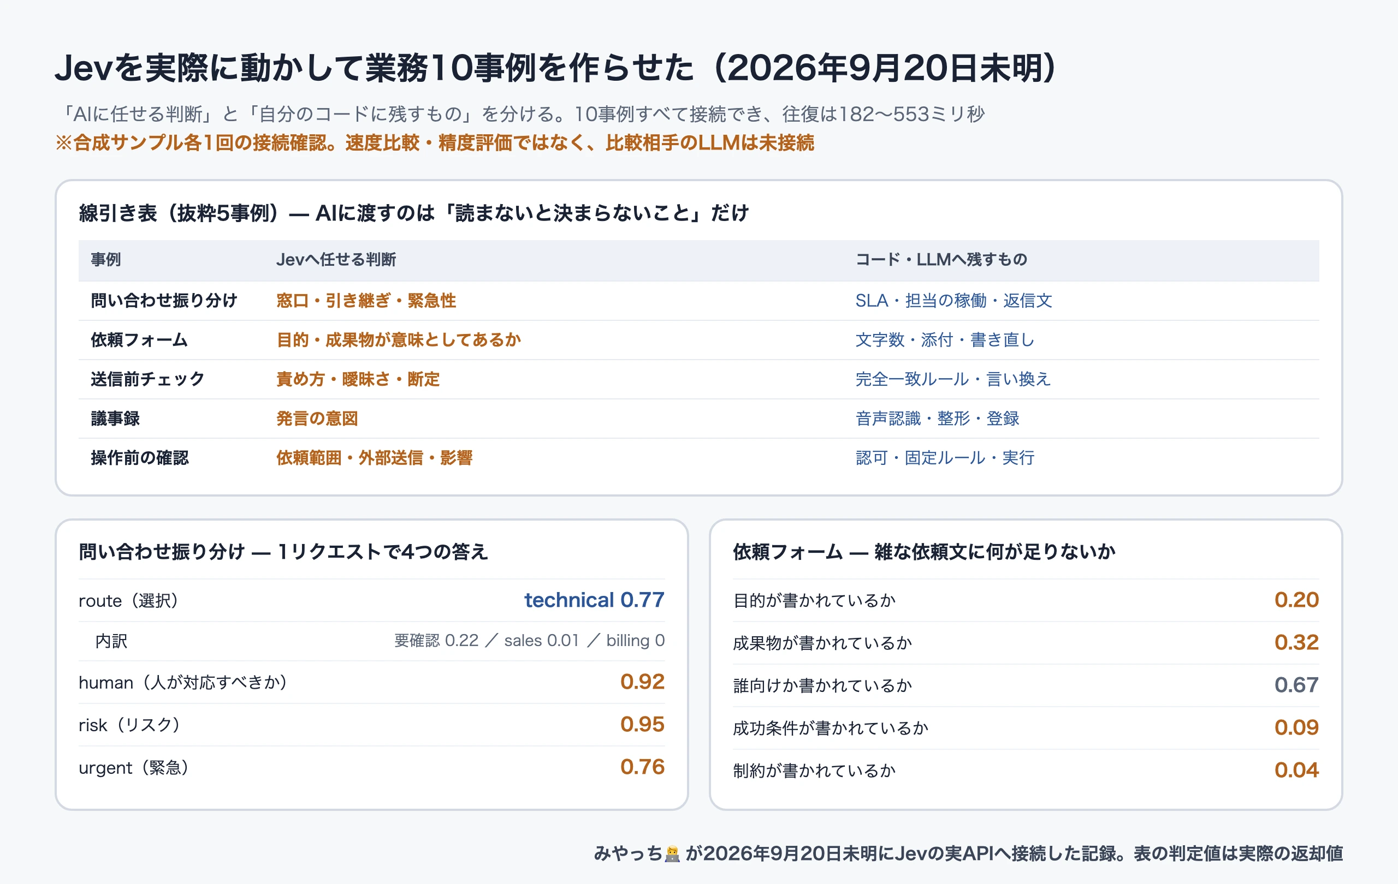The height and width of the screenshot is (884, 1398).
Task: Click the footer note about 実APIへ接続した記録
Action: pyautogui.click(x=968, y=853)
